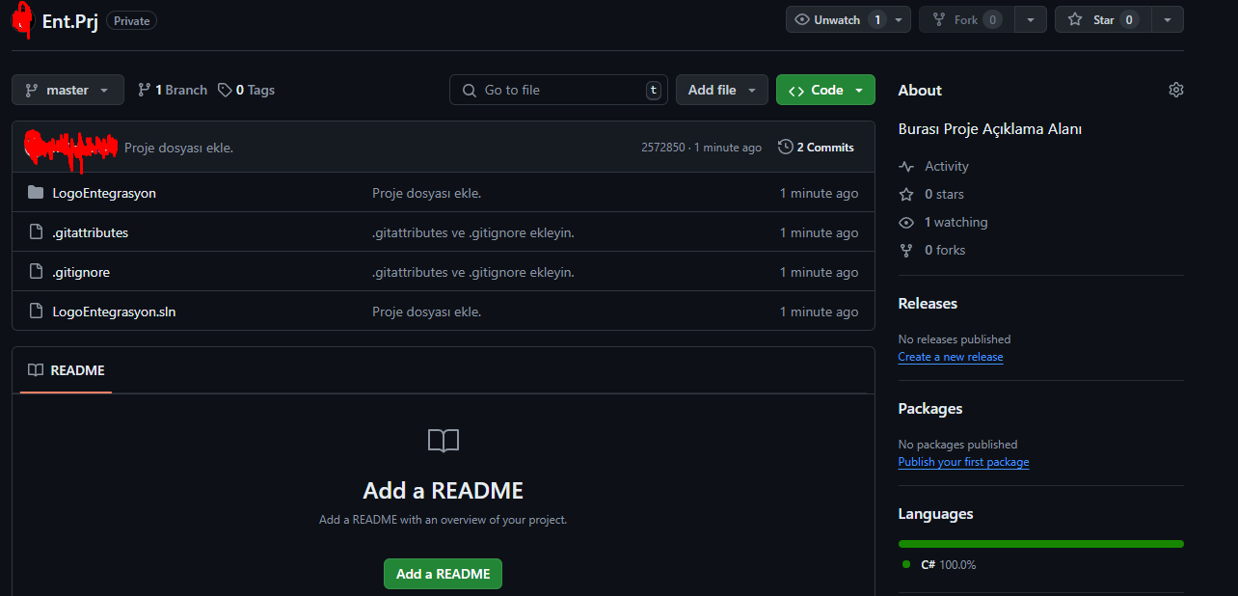View the 2 Commits history
1238x596 pixels.
(x=816, y=147)
